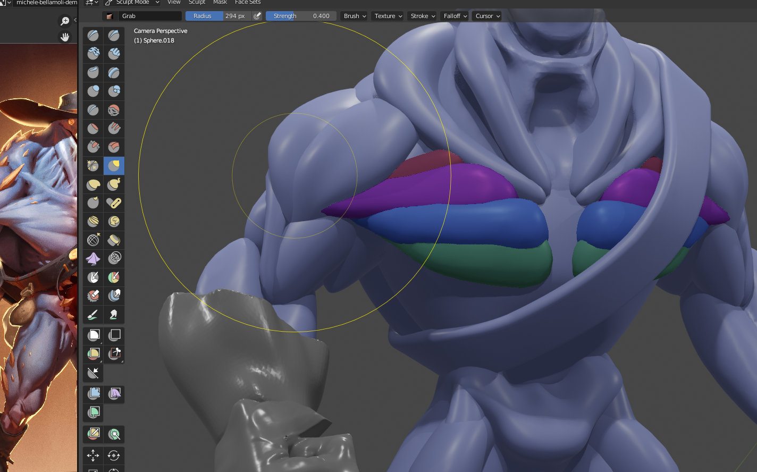Toggle radius pressure sensitivity
The image size is (757, 472).
[x=257, y=16]
